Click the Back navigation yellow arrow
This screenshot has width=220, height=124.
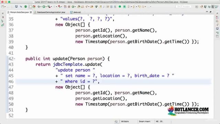click(x=139, y=7)
